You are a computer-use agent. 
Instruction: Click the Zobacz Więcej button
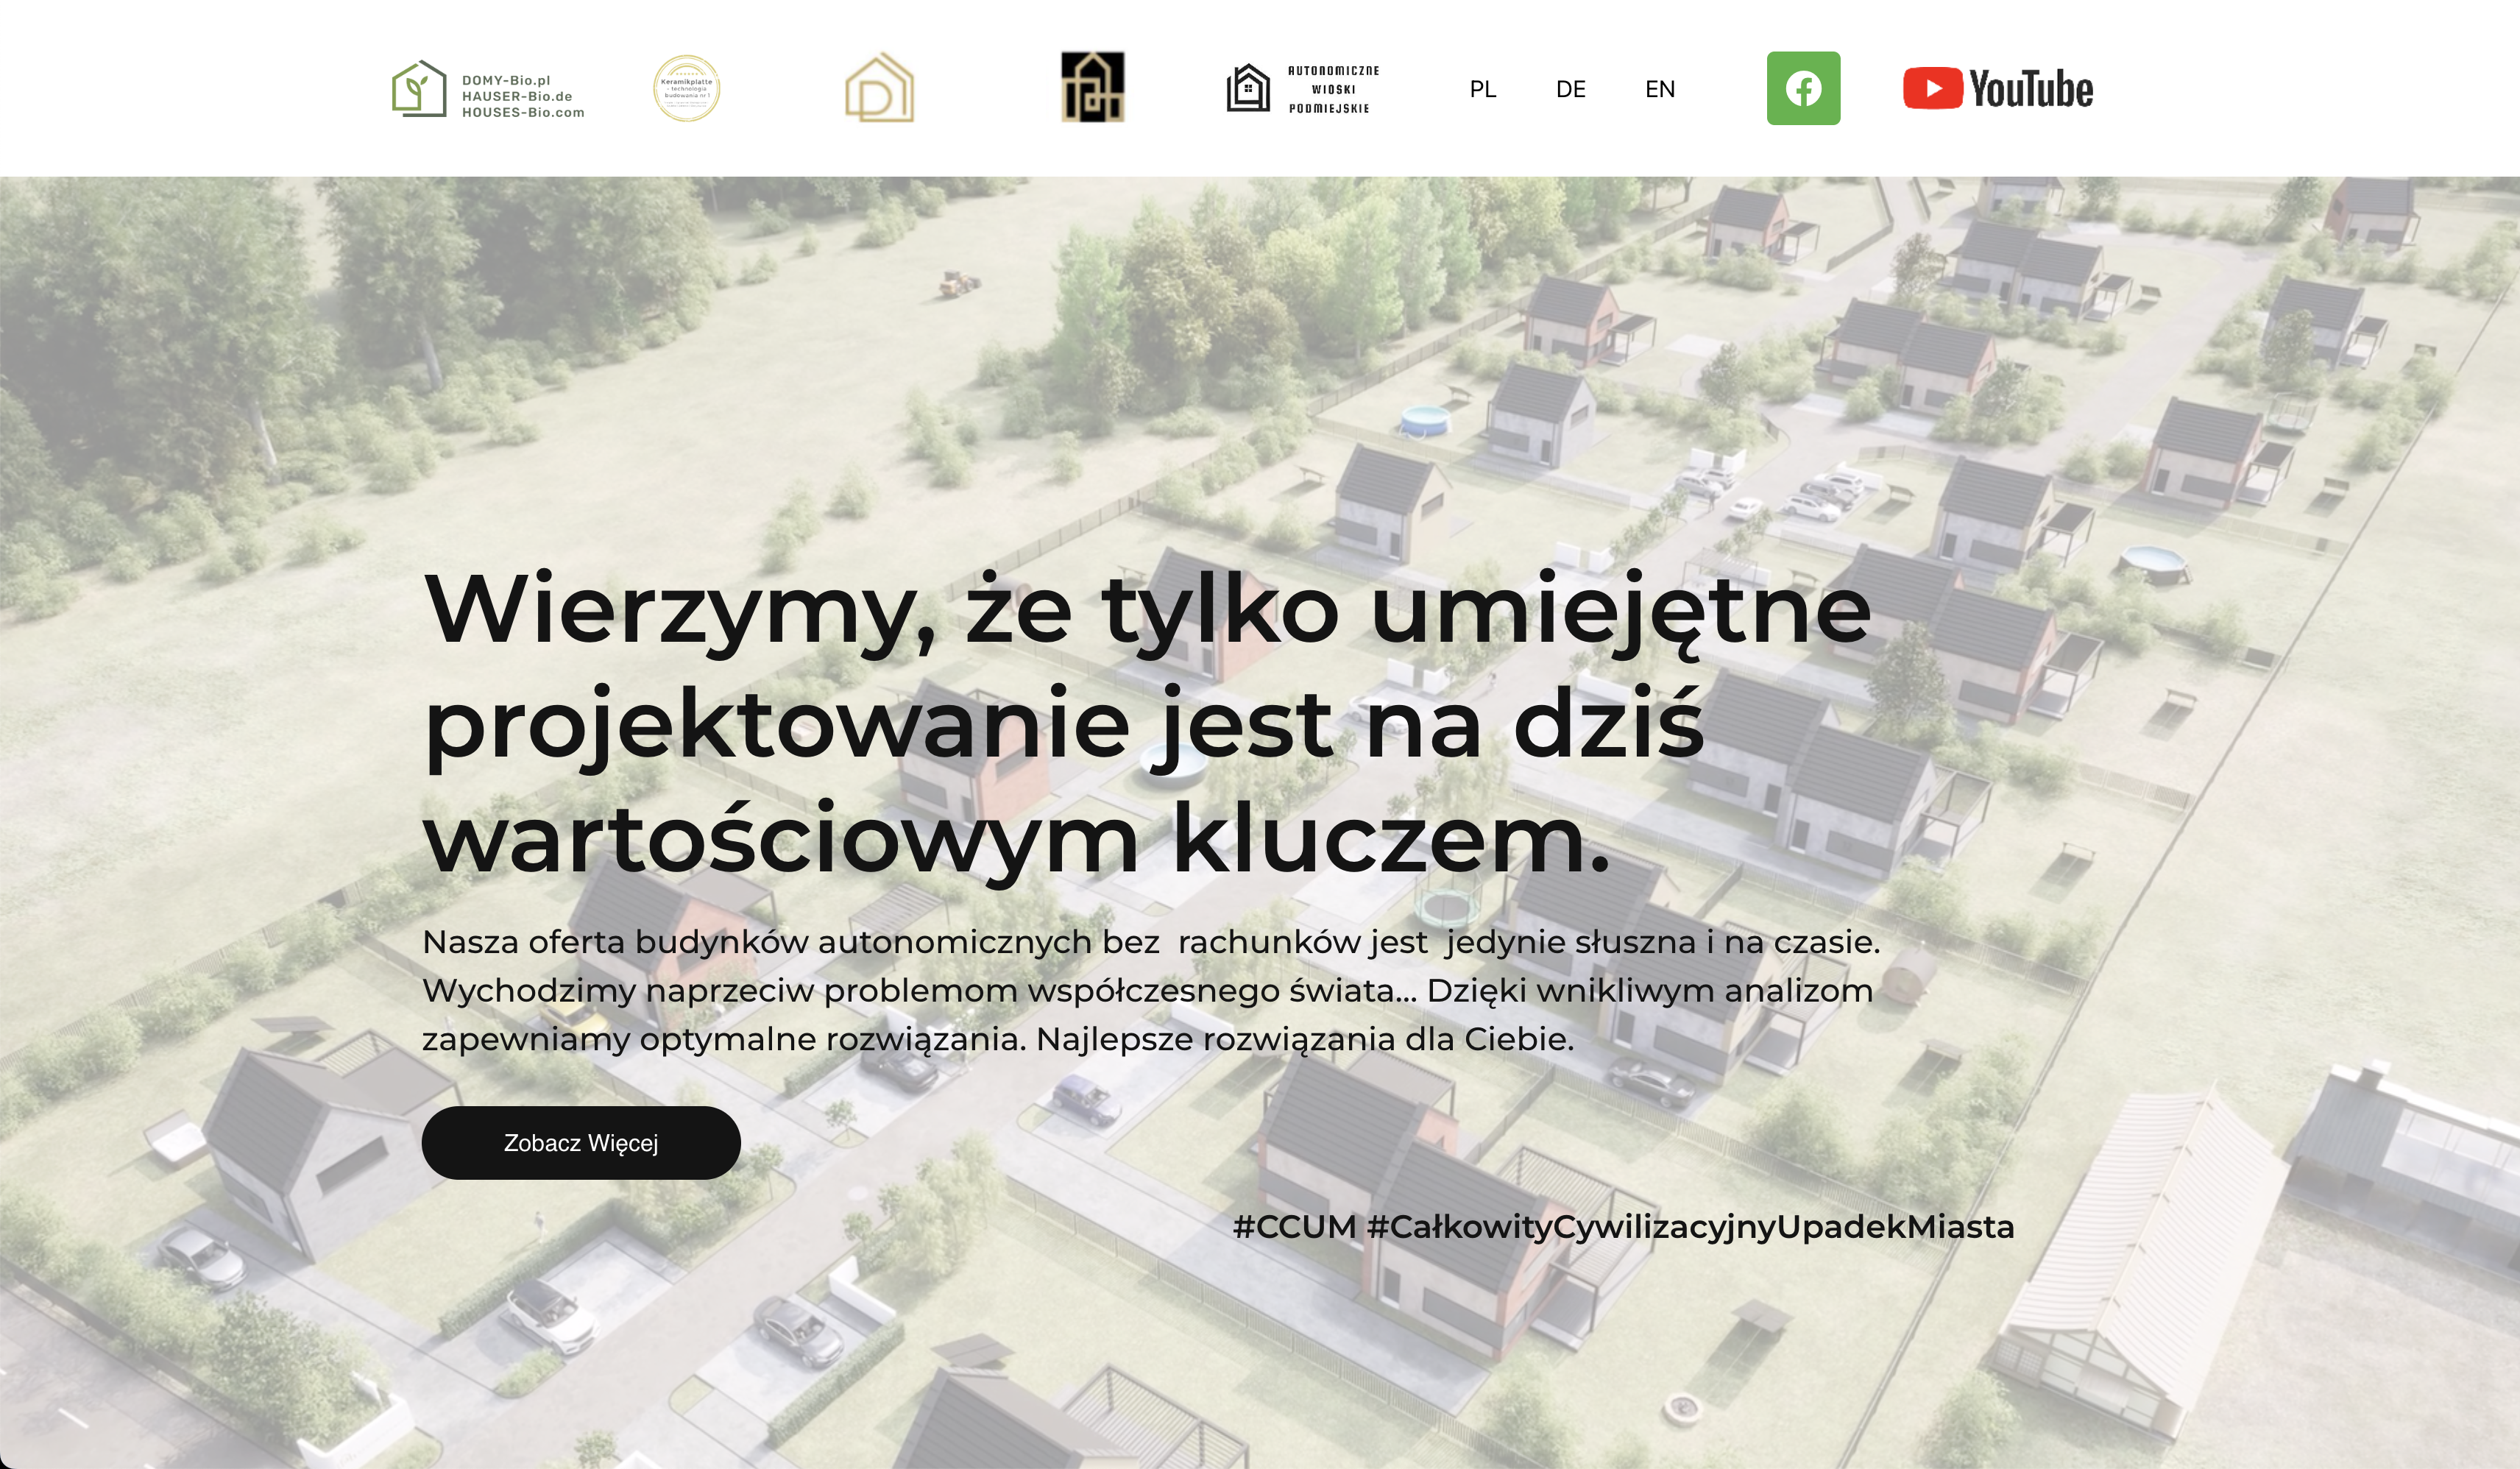(581, 1143)
